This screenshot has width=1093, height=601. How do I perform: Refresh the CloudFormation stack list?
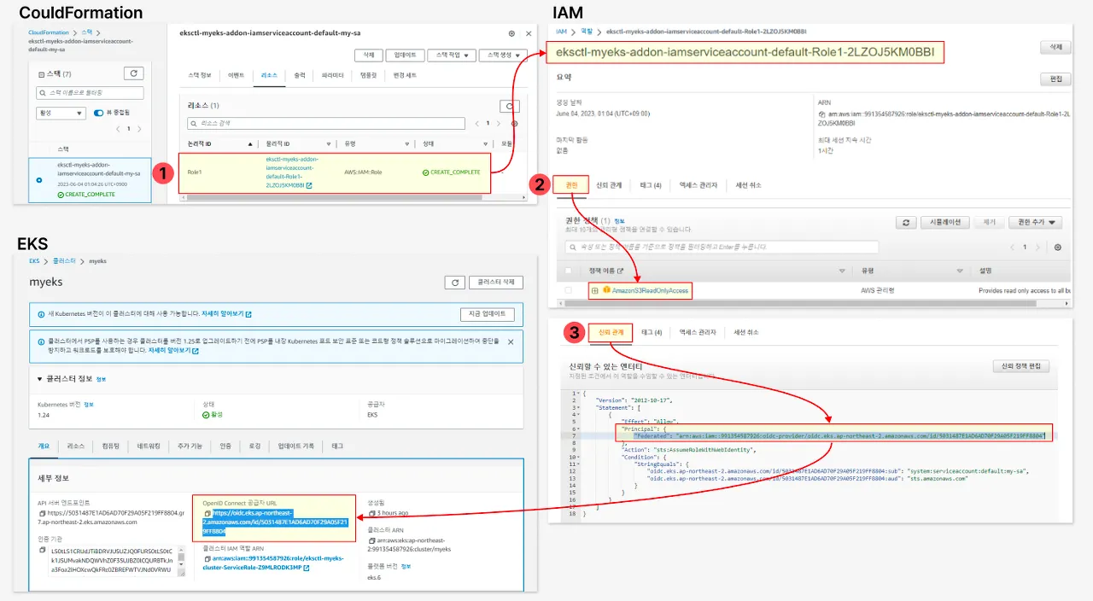133,73
